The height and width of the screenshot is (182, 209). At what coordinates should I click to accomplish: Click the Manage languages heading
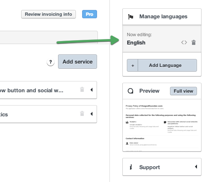(163, 17)
